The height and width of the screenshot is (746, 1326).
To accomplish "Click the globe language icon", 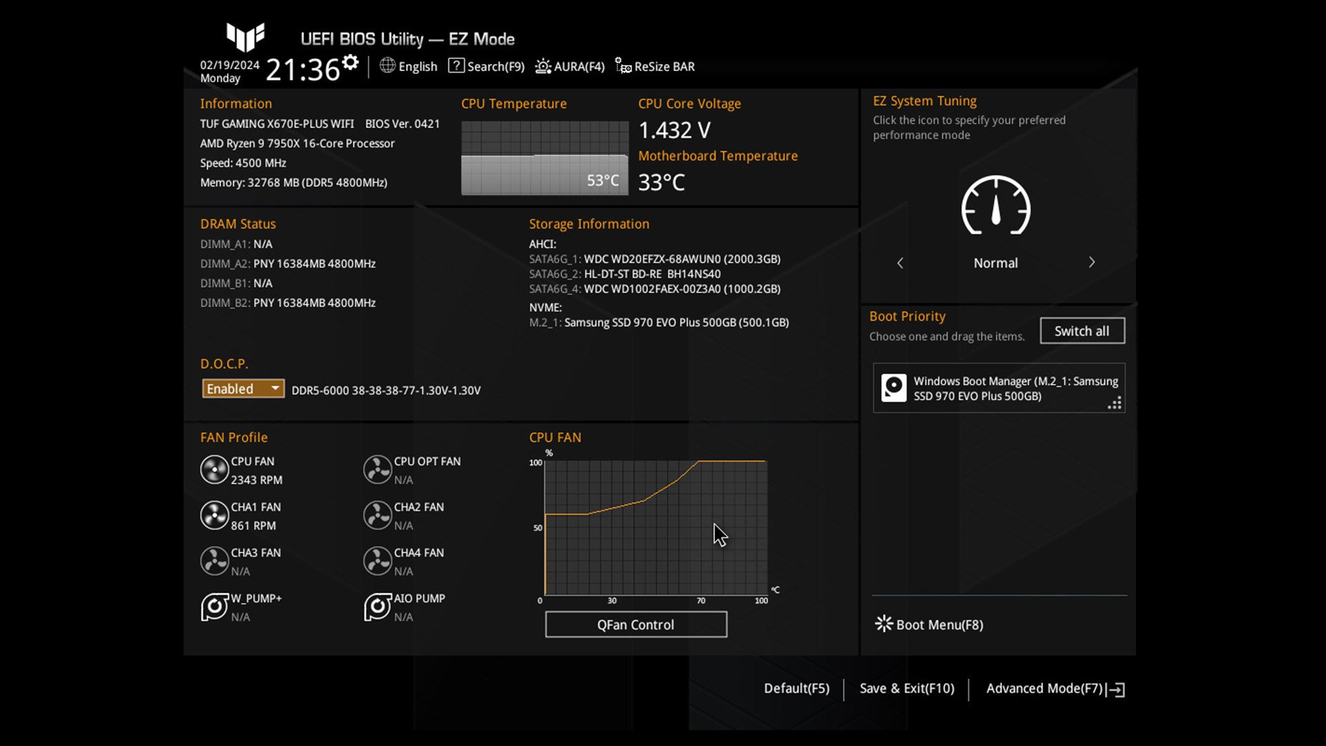I will click(x=387, y=66).
